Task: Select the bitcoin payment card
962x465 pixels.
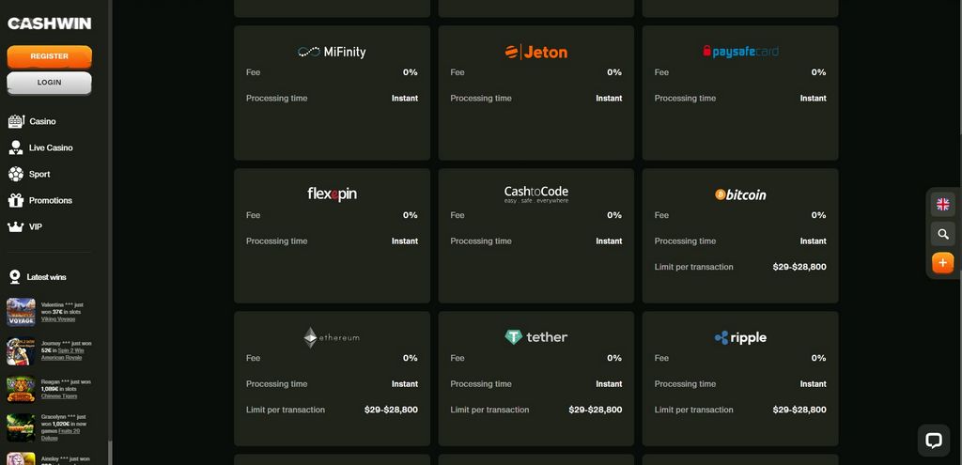Action: 740,236
